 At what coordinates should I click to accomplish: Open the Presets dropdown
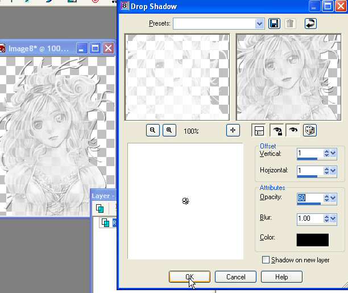click(x=259, y=23)
